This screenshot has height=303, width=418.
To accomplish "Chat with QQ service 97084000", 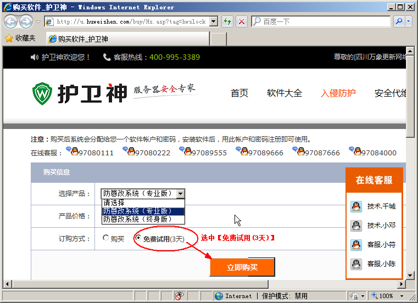I will point(372,152).
